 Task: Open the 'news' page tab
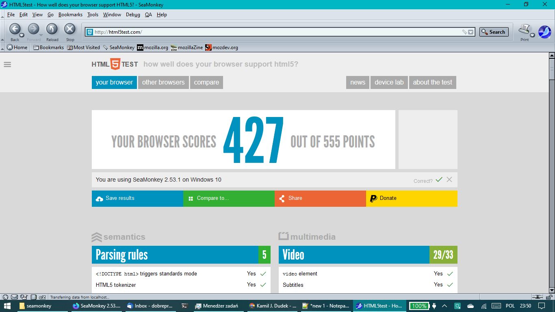358,82
